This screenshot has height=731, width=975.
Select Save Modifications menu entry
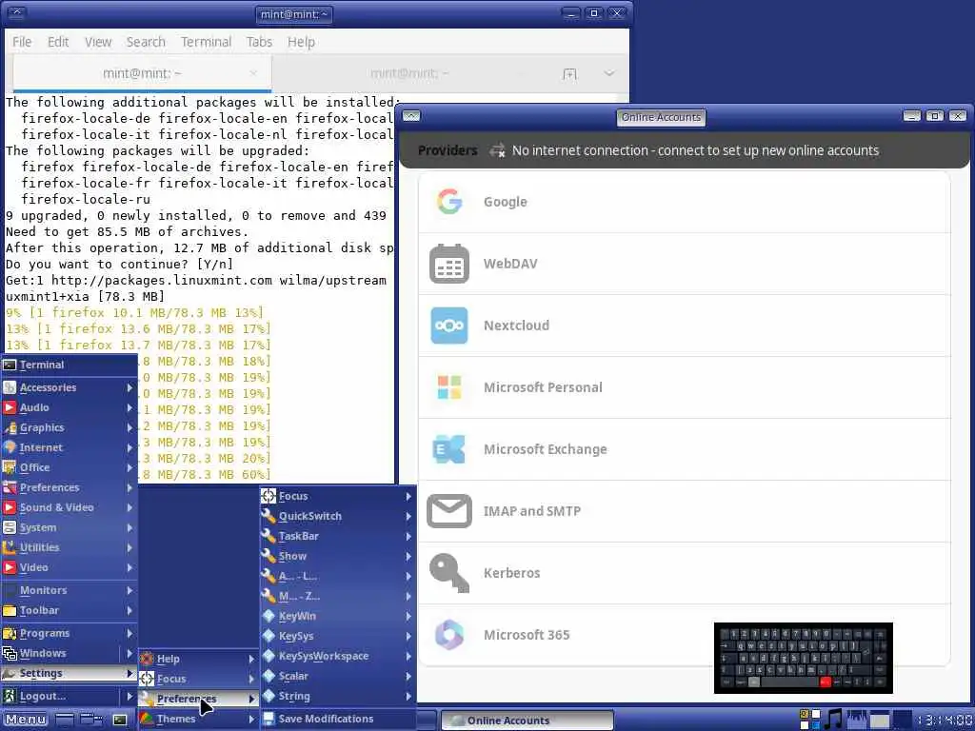(x=338, y=719)
